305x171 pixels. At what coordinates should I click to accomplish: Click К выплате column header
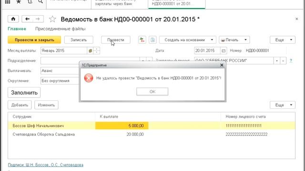point(158,116)
